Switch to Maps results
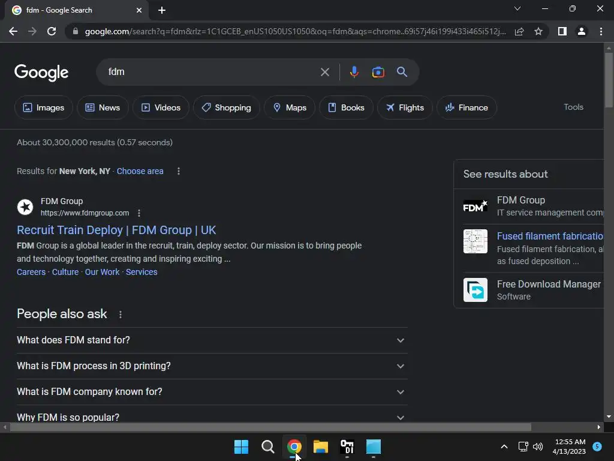This screenshot has height=461, width=614. point(290,107)
